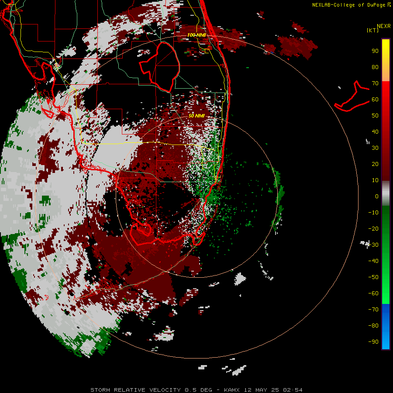Click the 80 value on velocity scale

coord(375,67)
